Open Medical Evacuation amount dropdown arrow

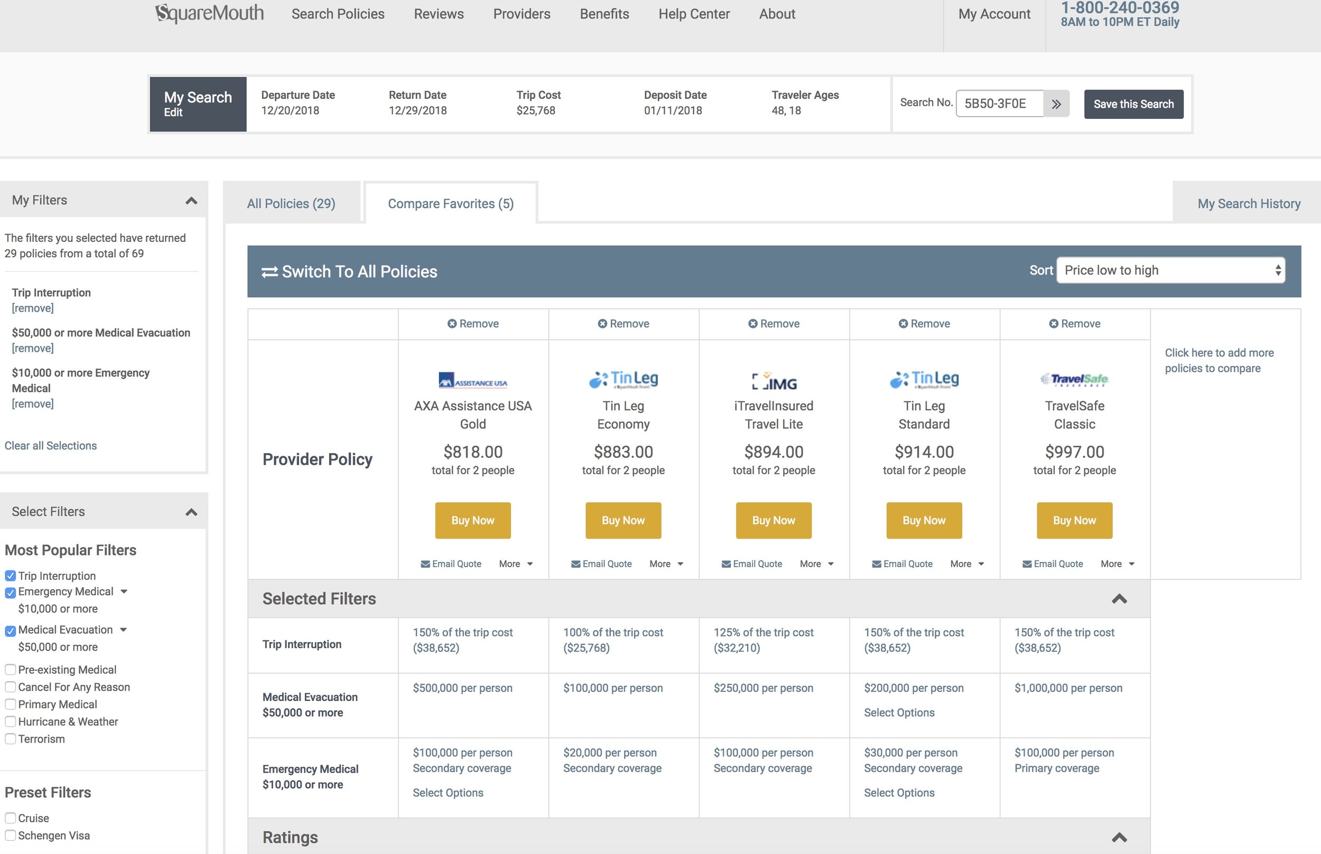click(124, 630)
